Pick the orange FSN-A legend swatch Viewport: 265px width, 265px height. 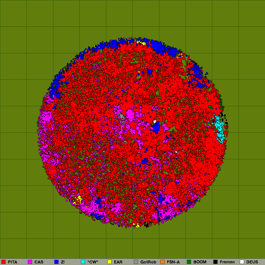pyautogui.click(x=162, y=262)
